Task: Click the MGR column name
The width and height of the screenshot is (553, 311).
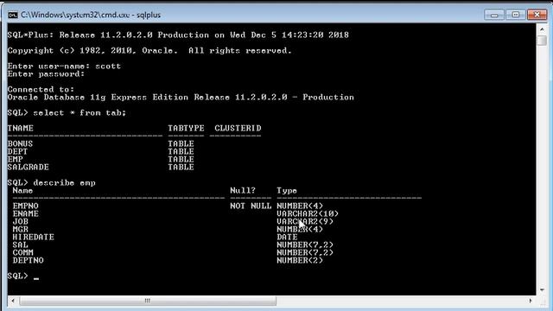Action: click(21, 229)
